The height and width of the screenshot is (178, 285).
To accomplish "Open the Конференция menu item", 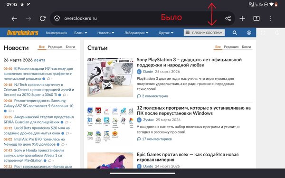I will point(57,33).
